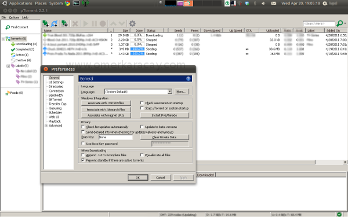Enable Pre-allocate all files checkbox

click(x=142, y=155)
